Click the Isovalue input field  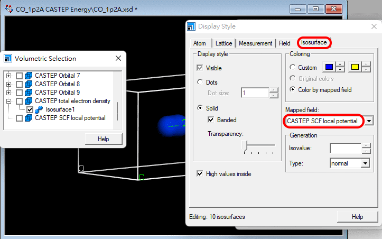pos(345,148)
